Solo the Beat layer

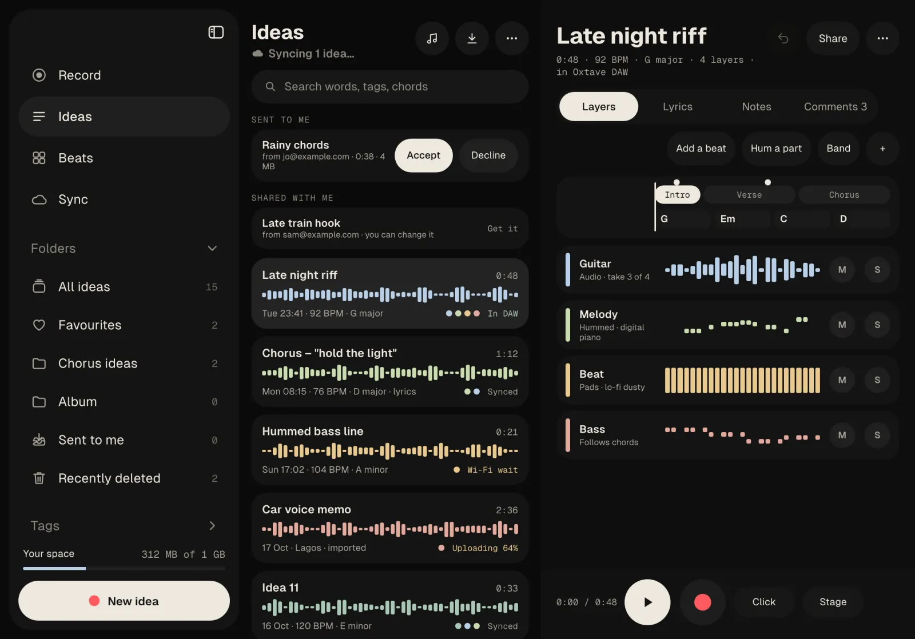click(x=877, y=380)
